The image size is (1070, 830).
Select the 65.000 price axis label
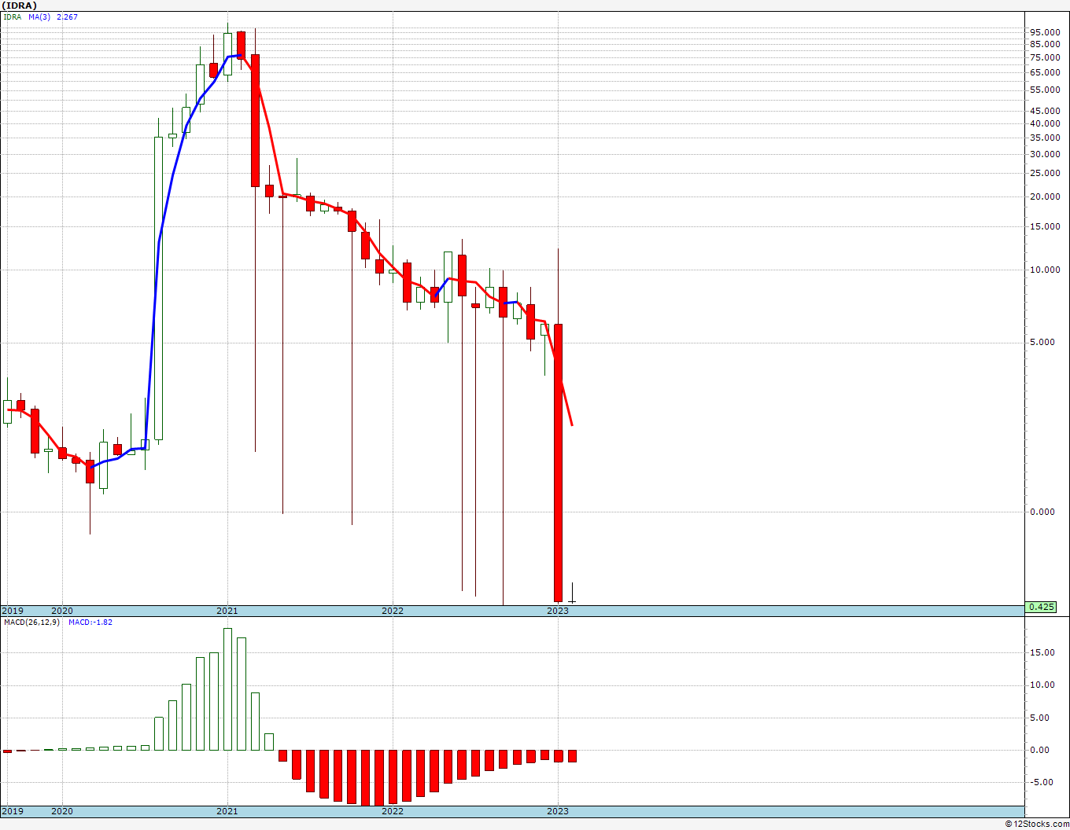coord(1046,72)
